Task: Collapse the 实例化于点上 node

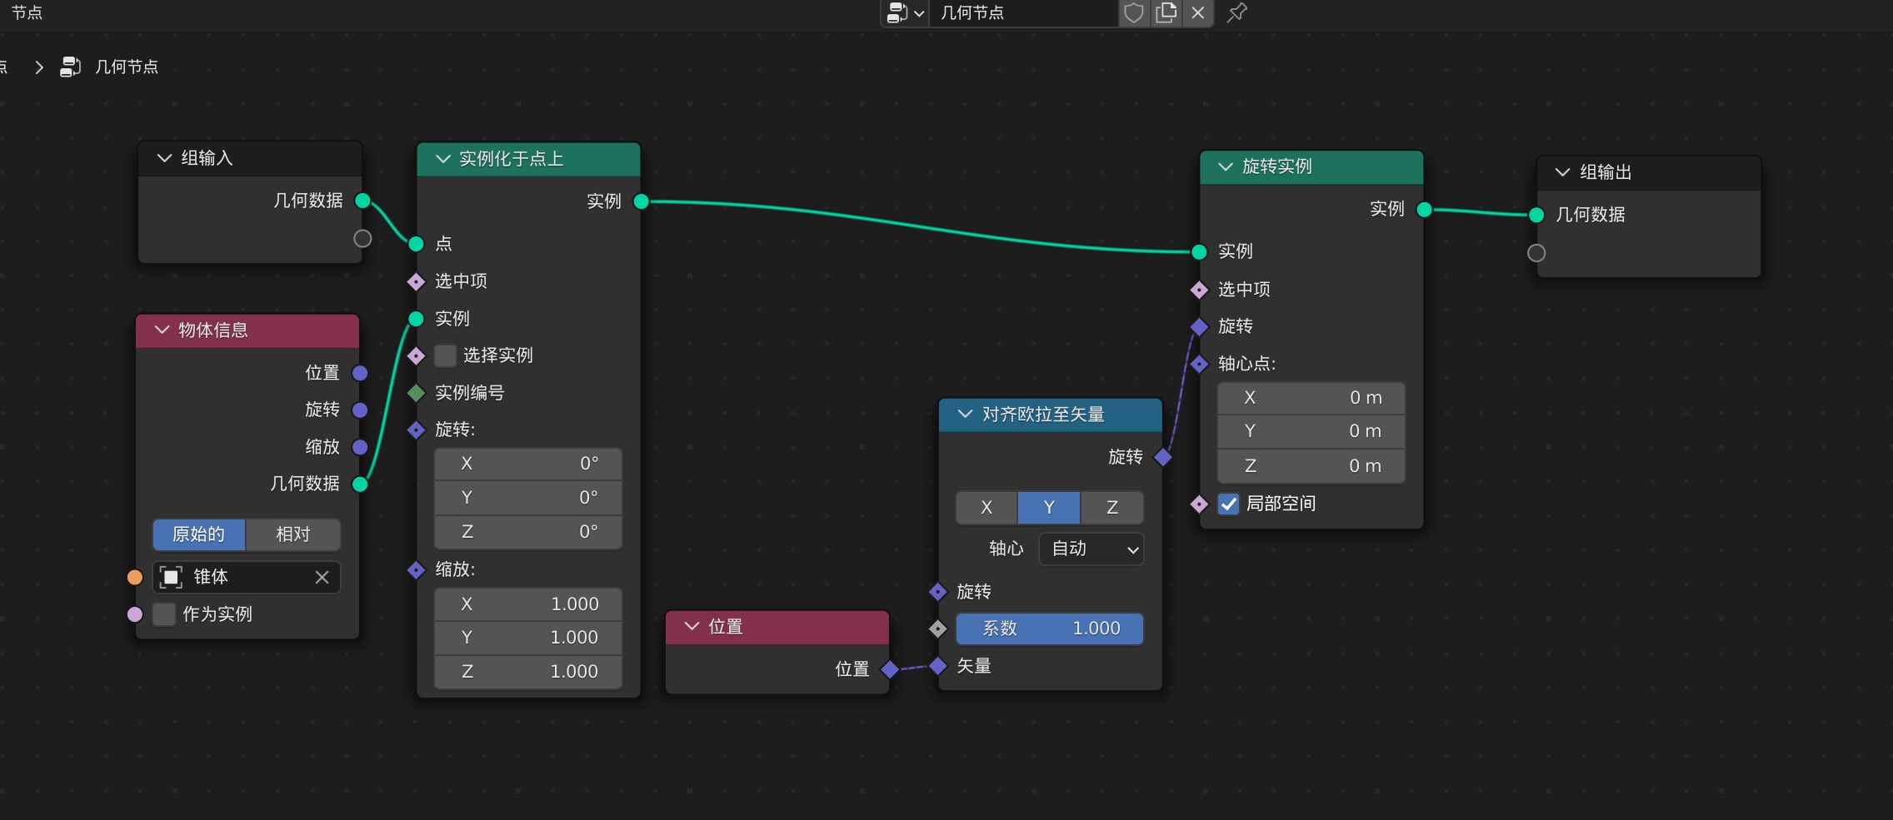Action: tap(443, 159)
